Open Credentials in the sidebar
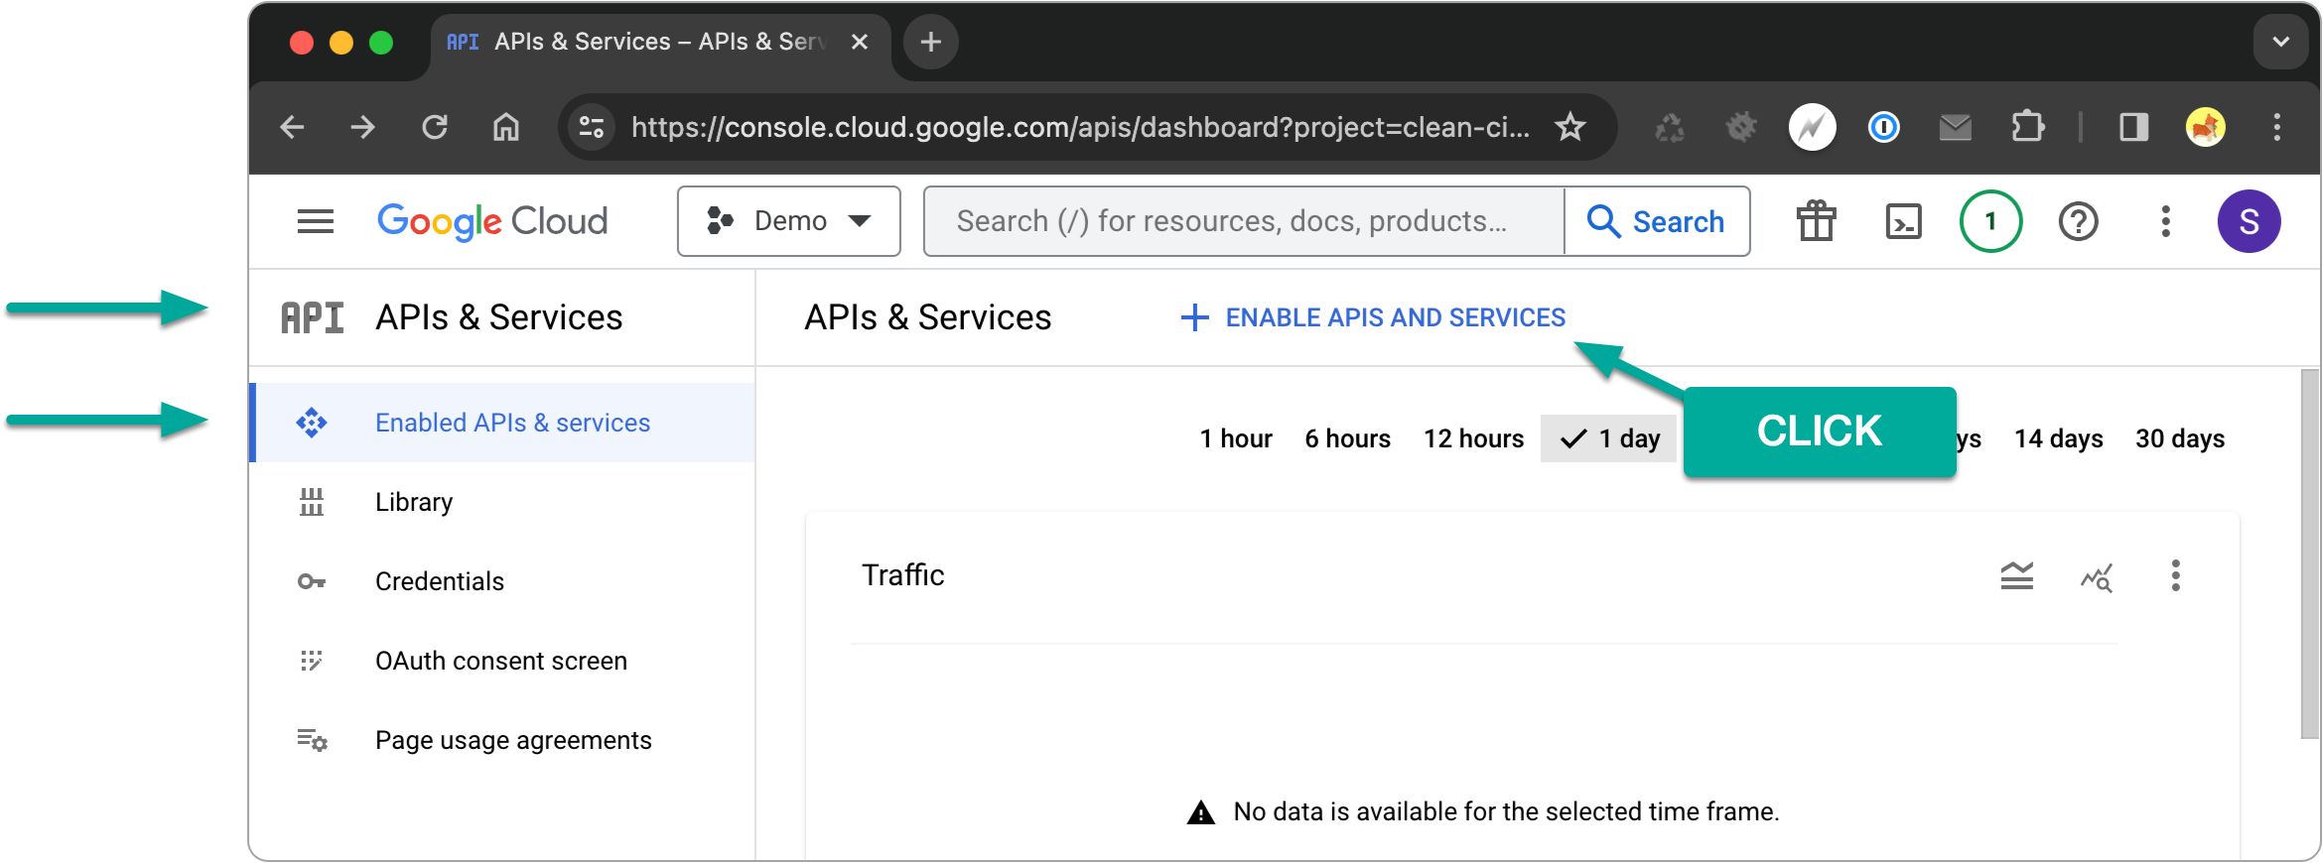 [x=504, y=581]
